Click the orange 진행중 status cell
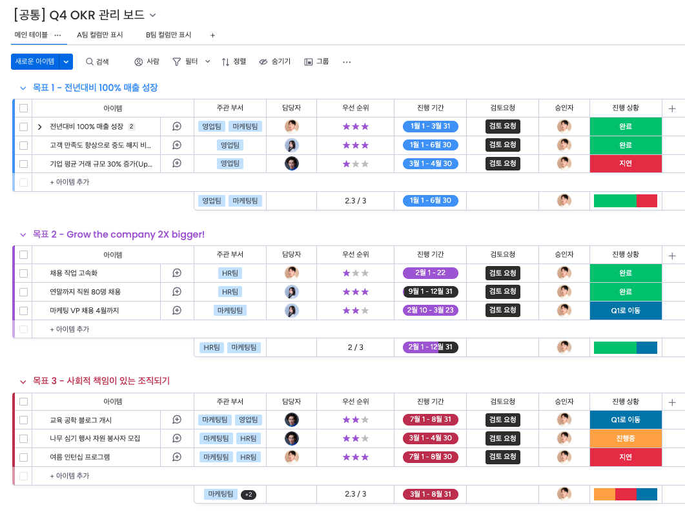The height and width of the screenshot is (514, 685). point(626,438)
